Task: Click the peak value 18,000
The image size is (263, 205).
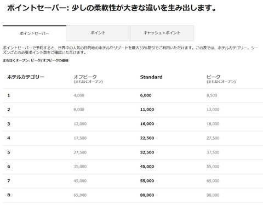Action: coord(213,124)
